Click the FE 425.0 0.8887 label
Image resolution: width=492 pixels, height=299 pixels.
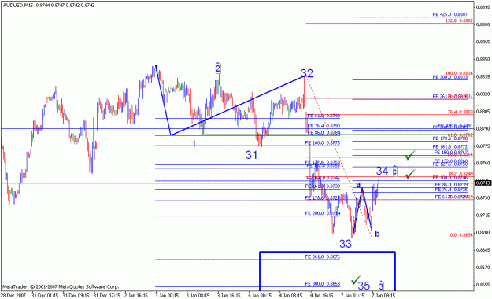tap(450, 14)
